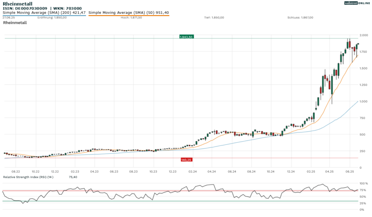Click the 04.25 date on the time axis

(329, 170)
